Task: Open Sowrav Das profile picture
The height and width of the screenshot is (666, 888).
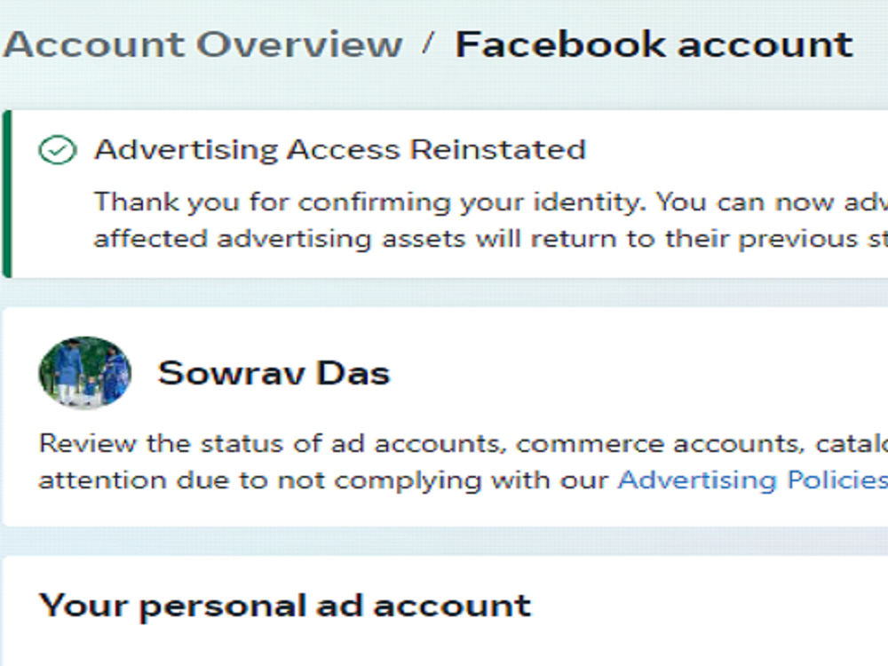Action: click(x=85, y=373)
